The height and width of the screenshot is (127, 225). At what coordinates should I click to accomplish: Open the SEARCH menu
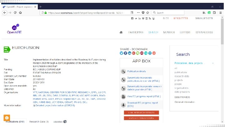pos(153,32)
